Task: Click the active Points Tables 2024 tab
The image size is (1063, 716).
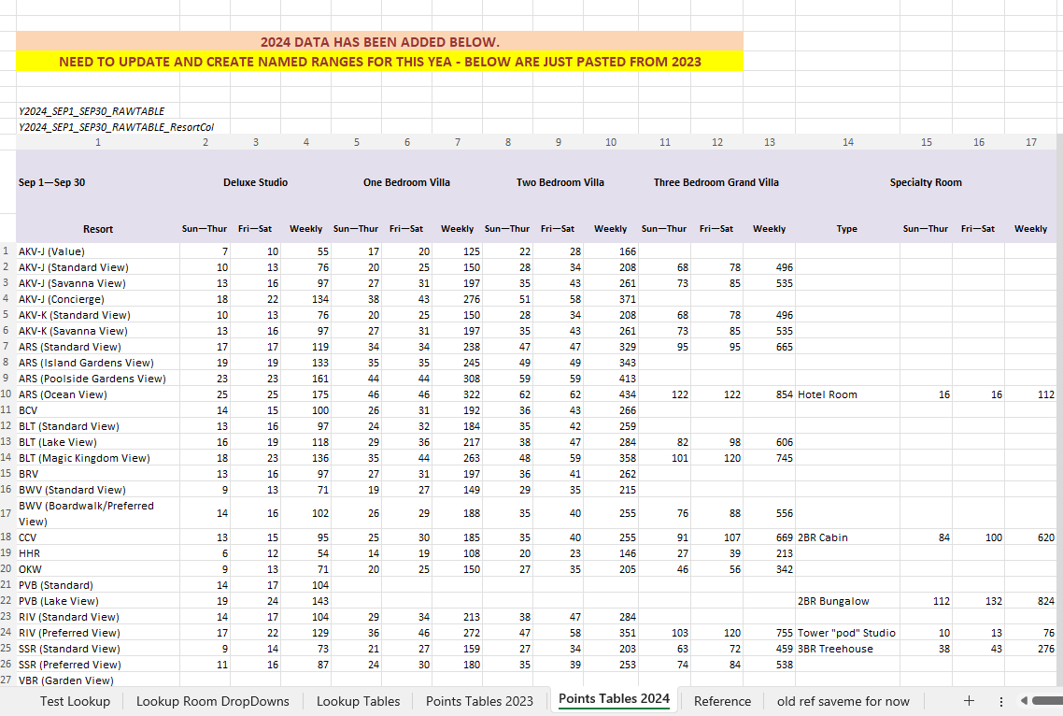Action: click(x=614, y=699)
